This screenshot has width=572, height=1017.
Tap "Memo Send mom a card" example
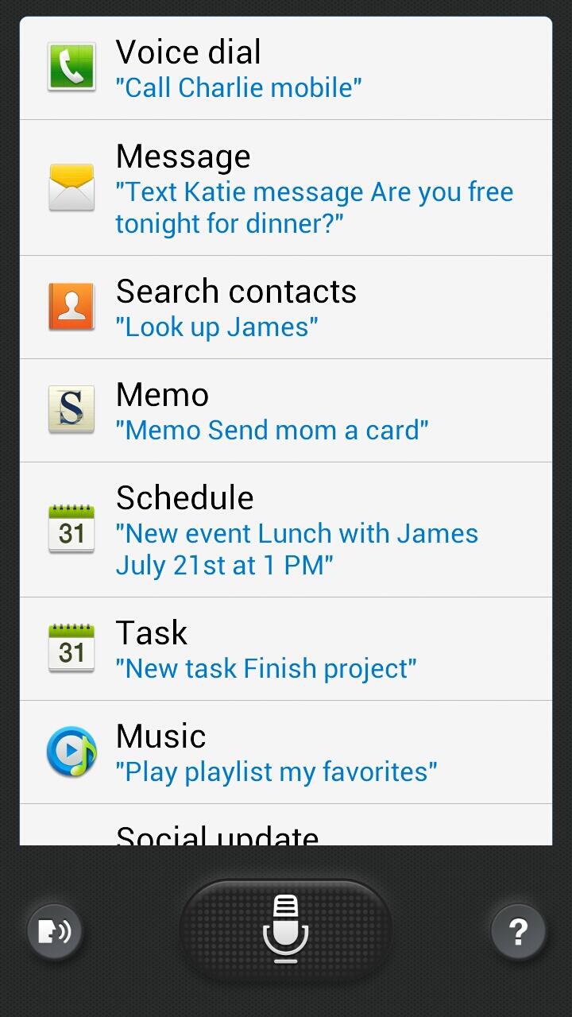point(272,430)
